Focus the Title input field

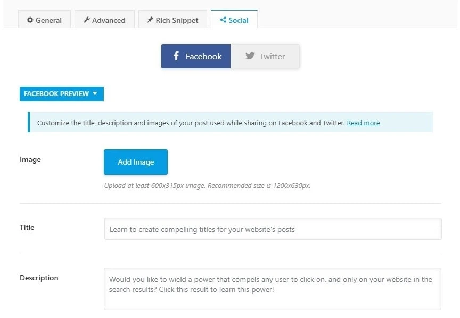point(273,229)
